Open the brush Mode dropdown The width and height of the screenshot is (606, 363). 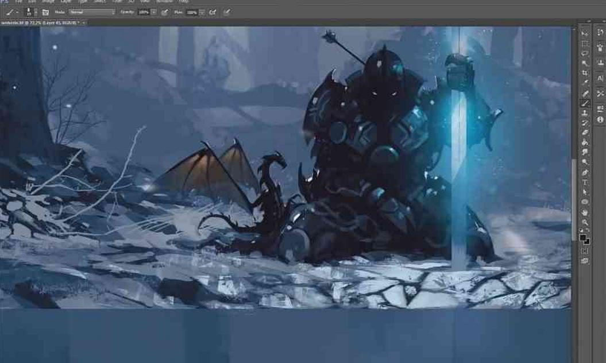(91, 12)
